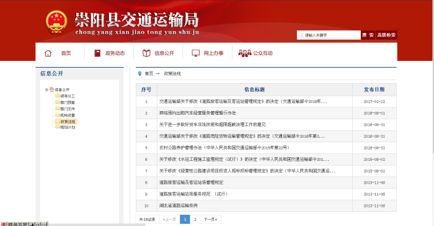Select page 1 in pagination
434x226 pixels.
pos(185,219)
